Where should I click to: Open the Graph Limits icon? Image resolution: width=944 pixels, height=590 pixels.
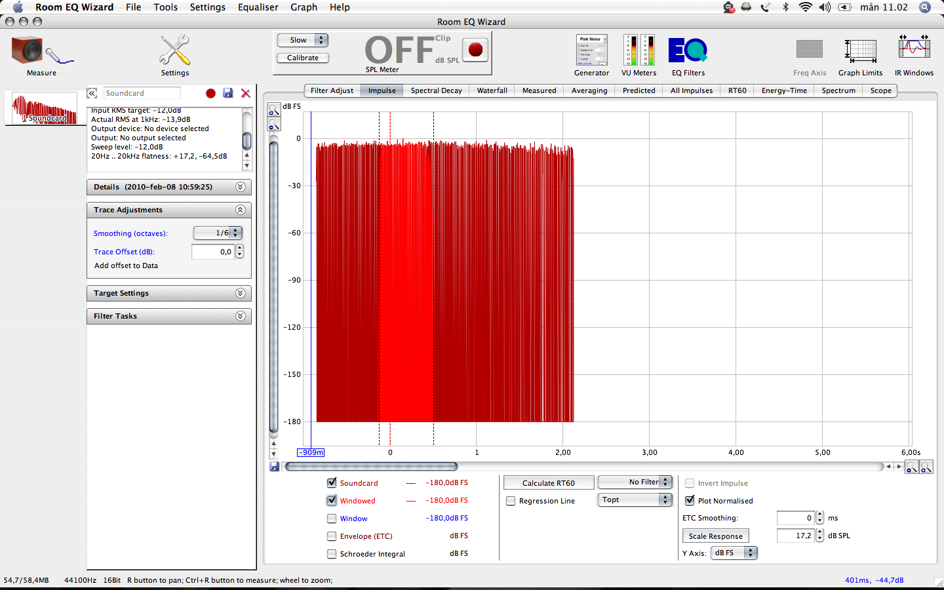[860, 50]
